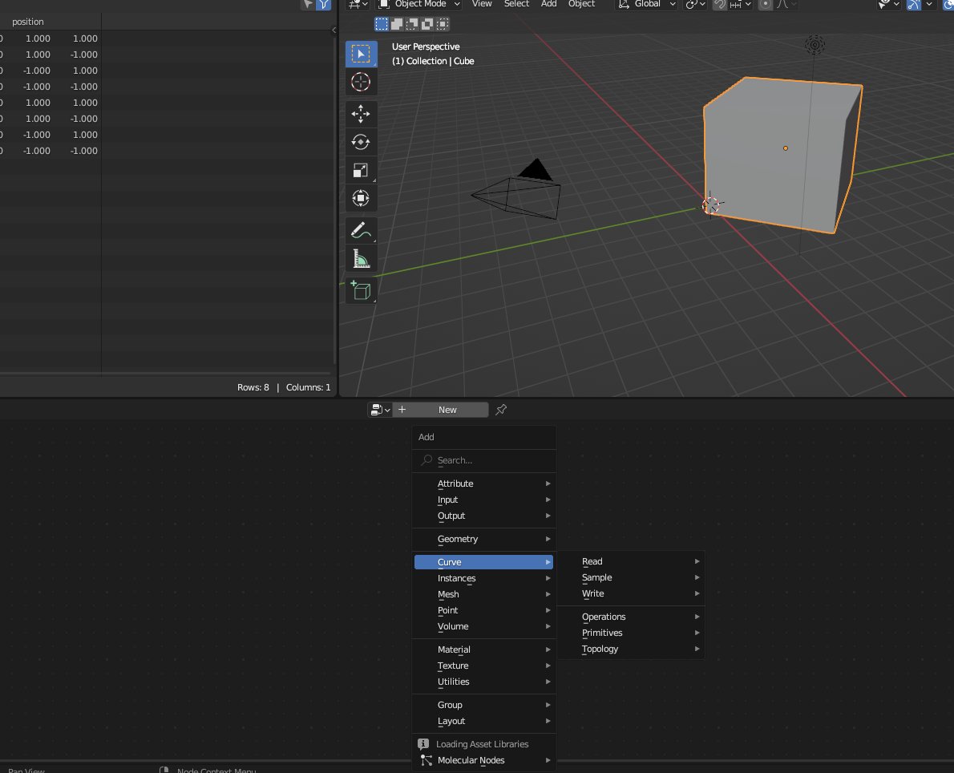Open the Utilities submenu
Viewport: 954px width, 773px height.
tap(483, 682)
